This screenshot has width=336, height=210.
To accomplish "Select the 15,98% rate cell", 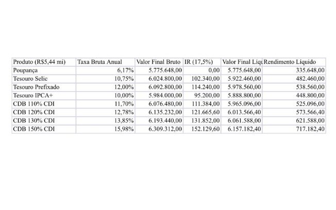I will (106, 129).
